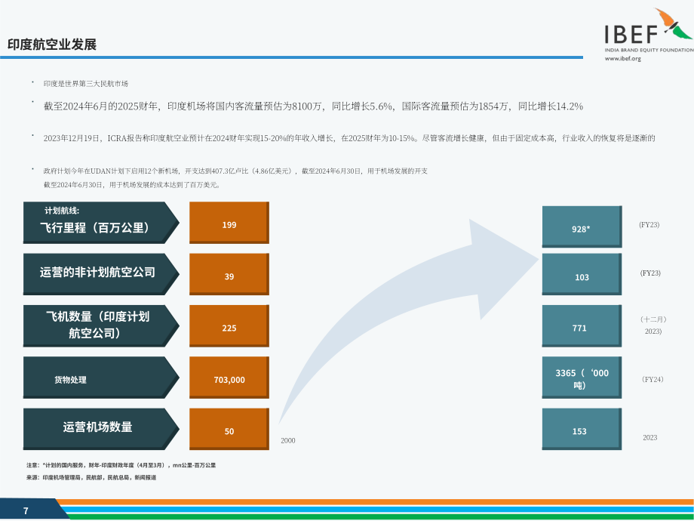Select the ICRA bullet starting 2023年12月19日
This screenshot has height=521, width=694.
349,138
